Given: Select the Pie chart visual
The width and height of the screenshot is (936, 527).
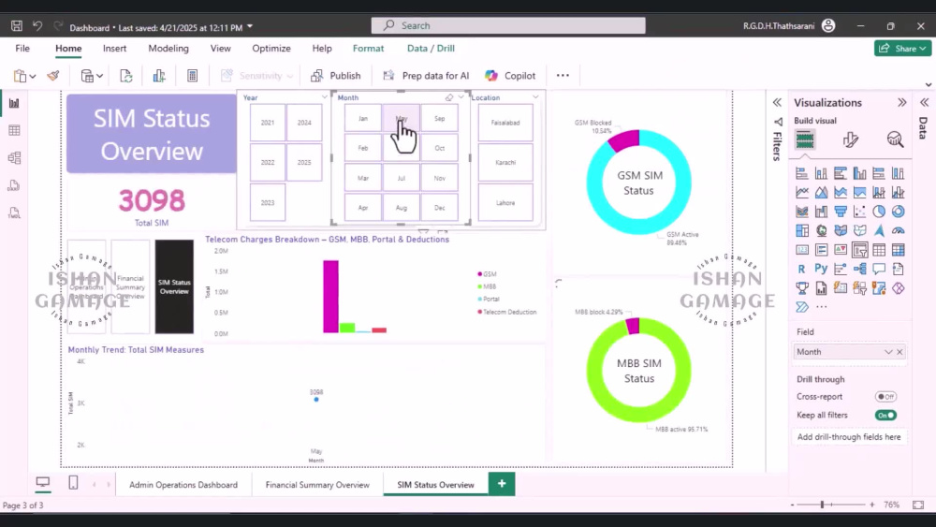Looking at the screenshot, I should [x=879, y=212].
